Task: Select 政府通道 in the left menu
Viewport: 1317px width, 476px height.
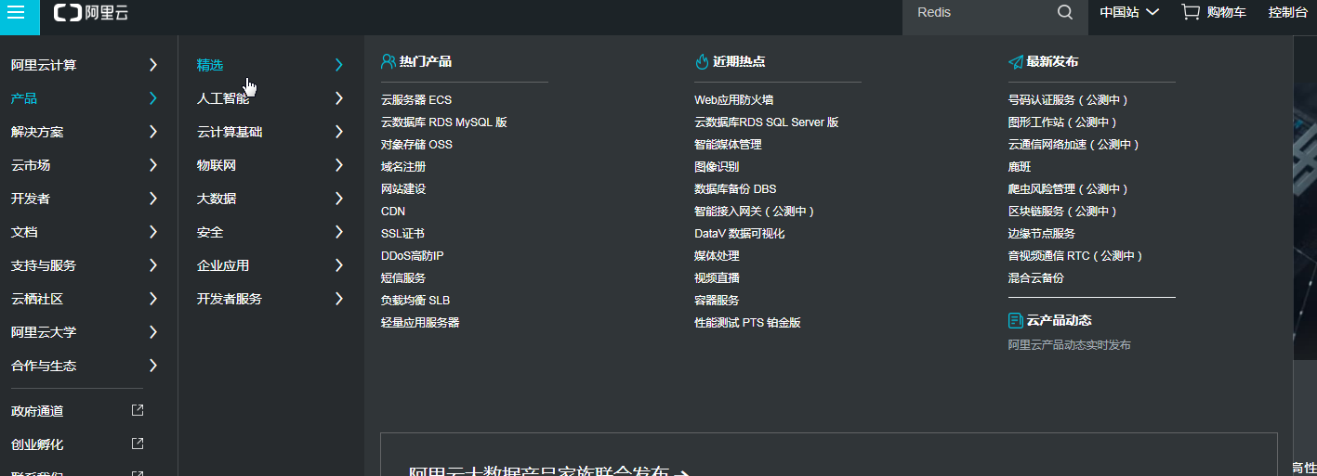Action: coord(37,411)
